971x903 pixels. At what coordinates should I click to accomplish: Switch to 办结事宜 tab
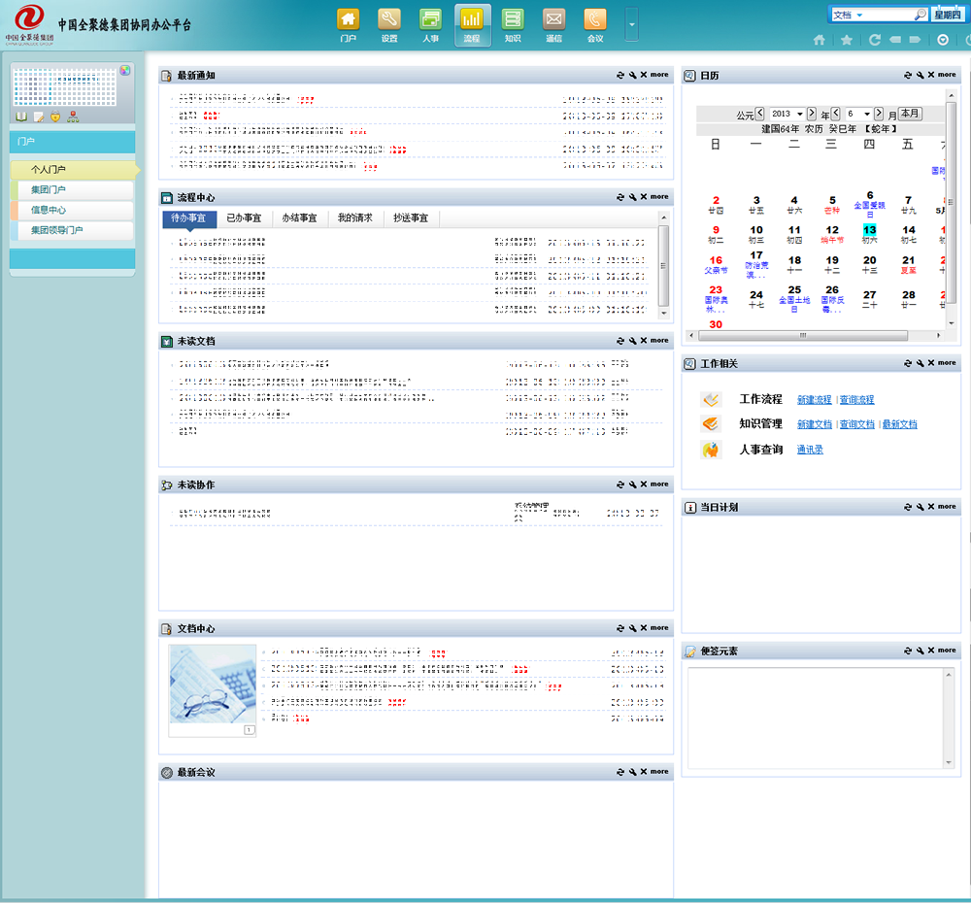(x=300, y=218)
